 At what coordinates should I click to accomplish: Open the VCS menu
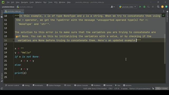pyautogui.click(x=56, y=2)
